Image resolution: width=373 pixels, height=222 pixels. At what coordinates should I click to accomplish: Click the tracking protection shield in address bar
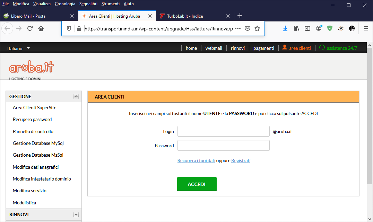69,29
